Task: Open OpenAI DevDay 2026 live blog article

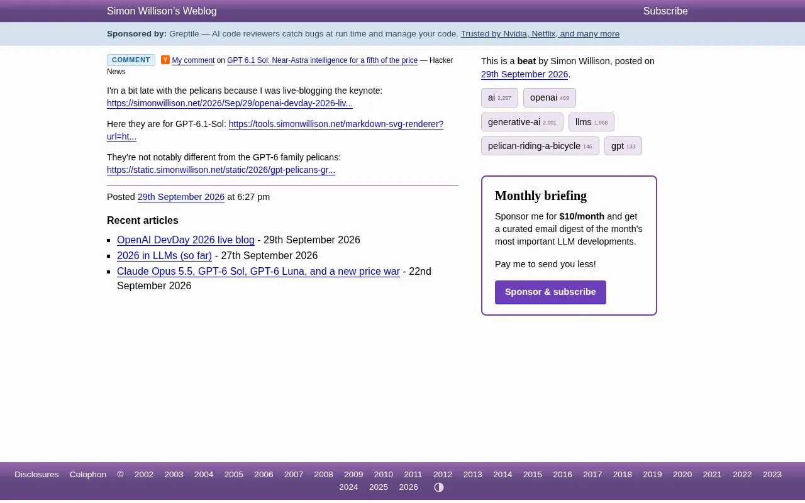Action: (186, 240)
